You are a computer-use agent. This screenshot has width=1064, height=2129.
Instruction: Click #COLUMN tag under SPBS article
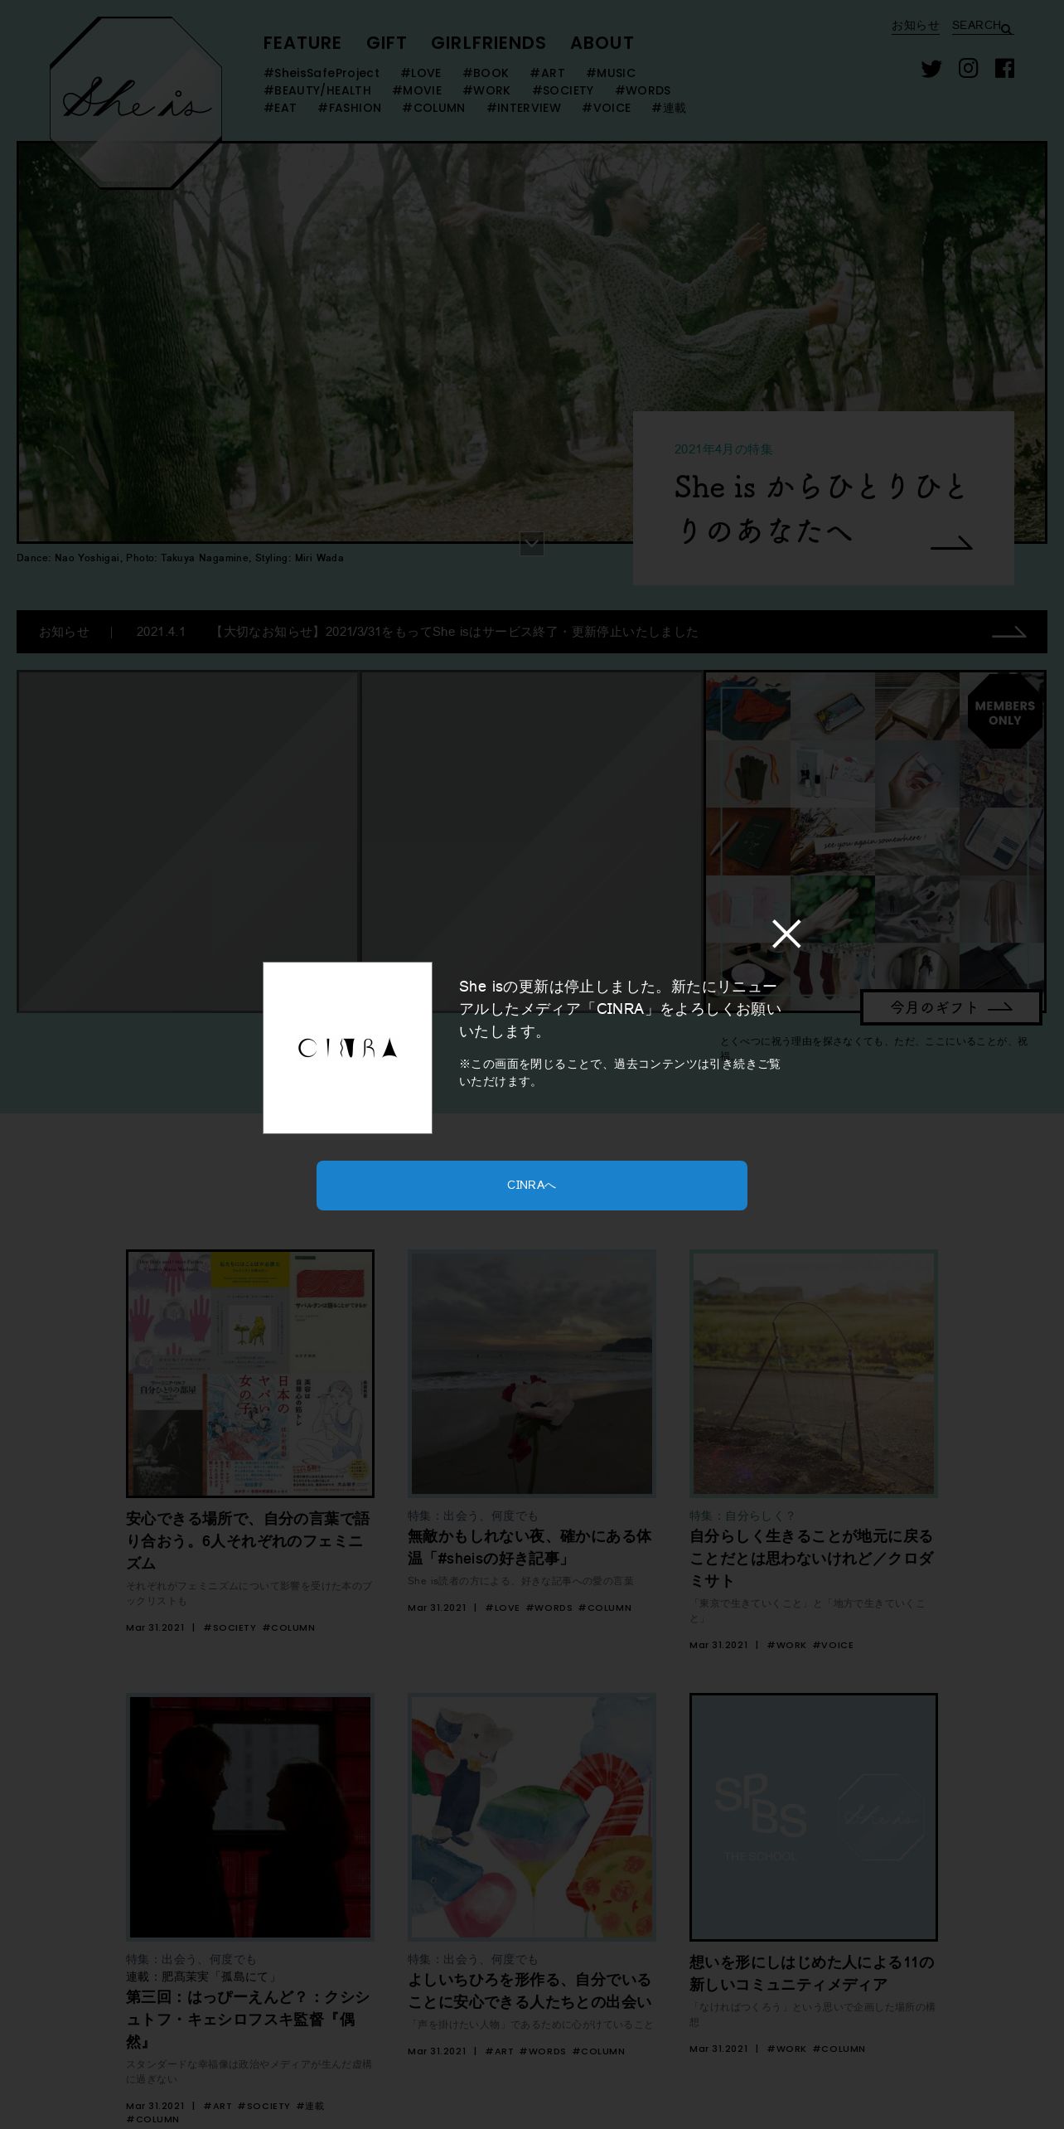[x=839, y=2049]
